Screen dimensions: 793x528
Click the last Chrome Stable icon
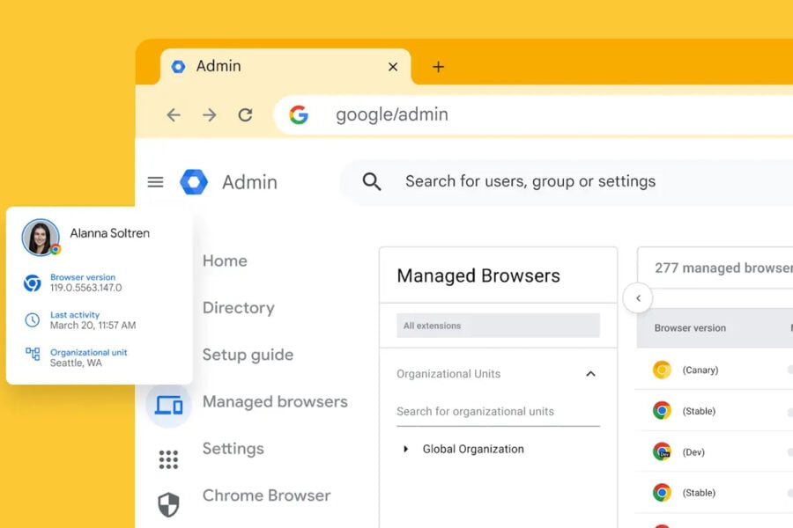pos(662,493)
